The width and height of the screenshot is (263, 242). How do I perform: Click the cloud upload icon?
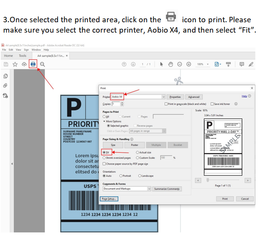(x=24, y=64)
